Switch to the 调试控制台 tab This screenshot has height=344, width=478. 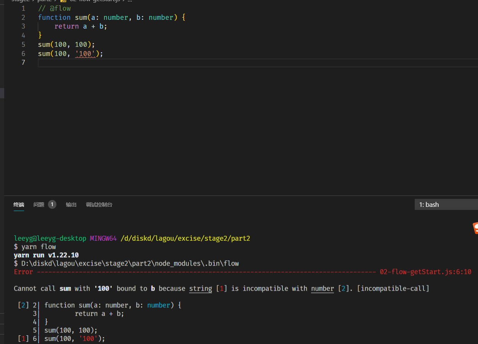[99, 205]
